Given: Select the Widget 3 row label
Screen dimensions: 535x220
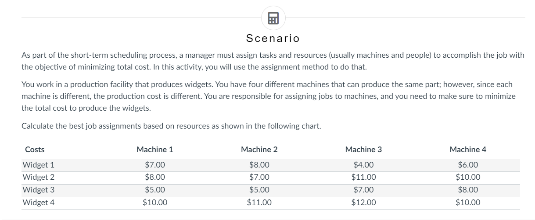Looking at the screenshot, I should [38, 190].
